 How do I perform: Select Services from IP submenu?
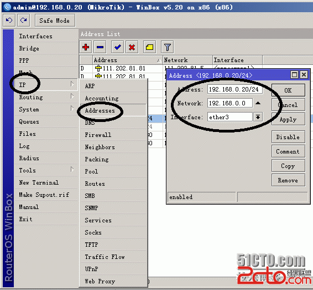coord(113,220)
